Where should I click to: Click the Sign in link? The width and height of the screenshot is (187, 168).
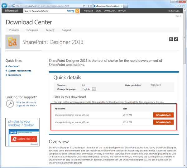point(178,16)
